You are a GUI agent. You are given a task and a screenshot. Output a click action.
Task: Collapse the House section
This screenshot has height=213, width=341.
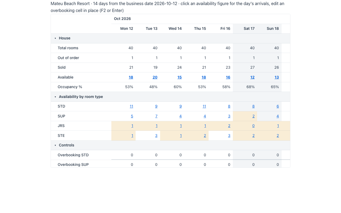(x=55, y=38)
